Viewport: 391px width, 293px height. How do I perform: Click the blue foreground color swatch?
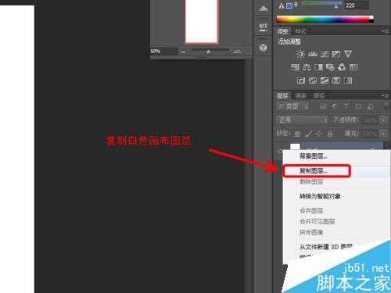tap(289, 5)
